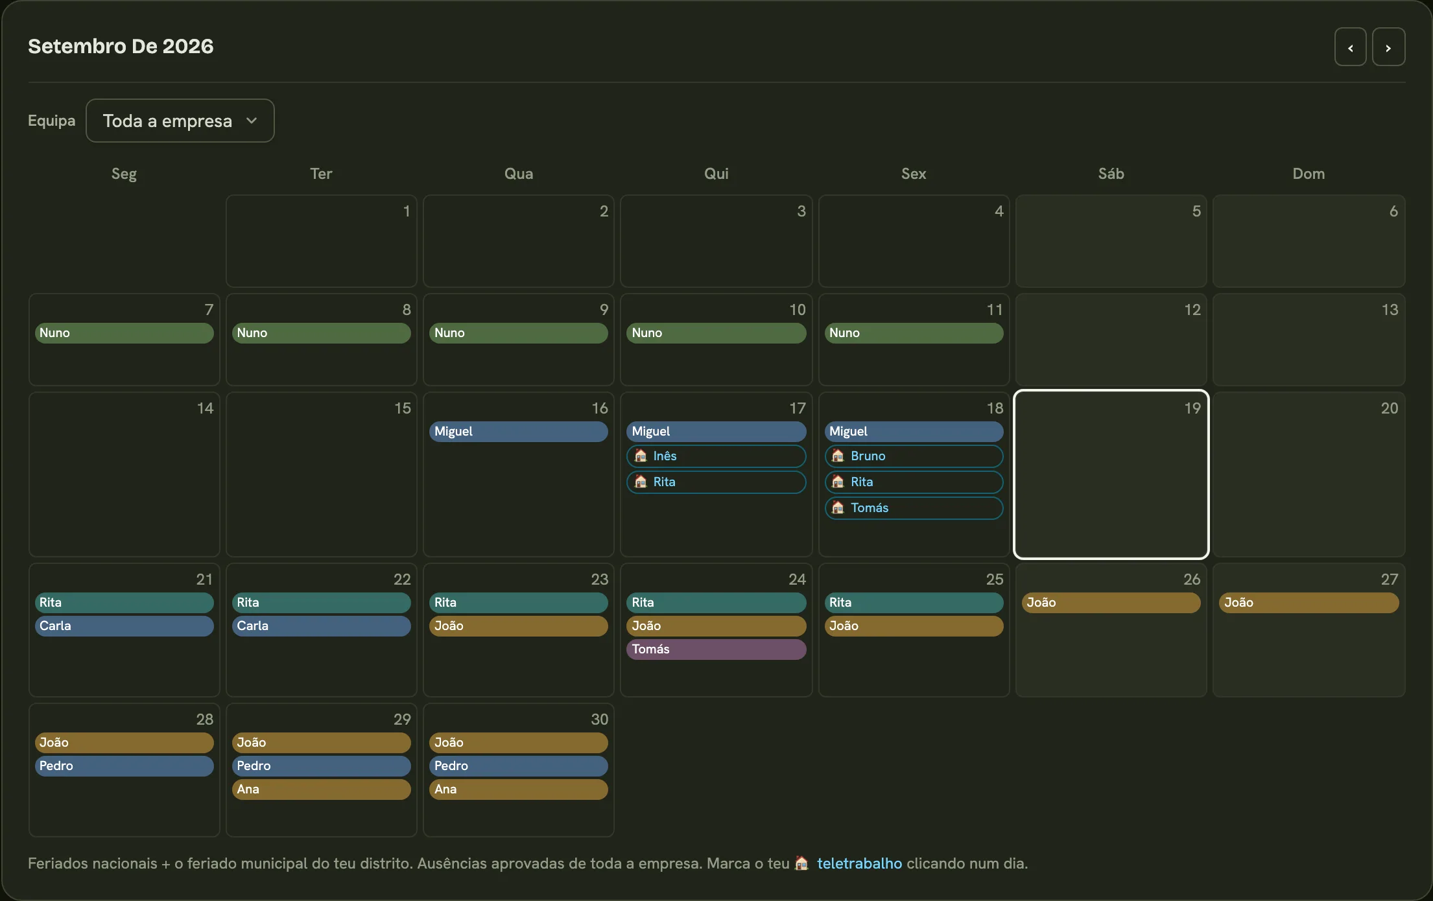Image resolution: width=1433 pixels, height=901 pixels.
Task: Select day 3 cell
Action: point(716,241)
